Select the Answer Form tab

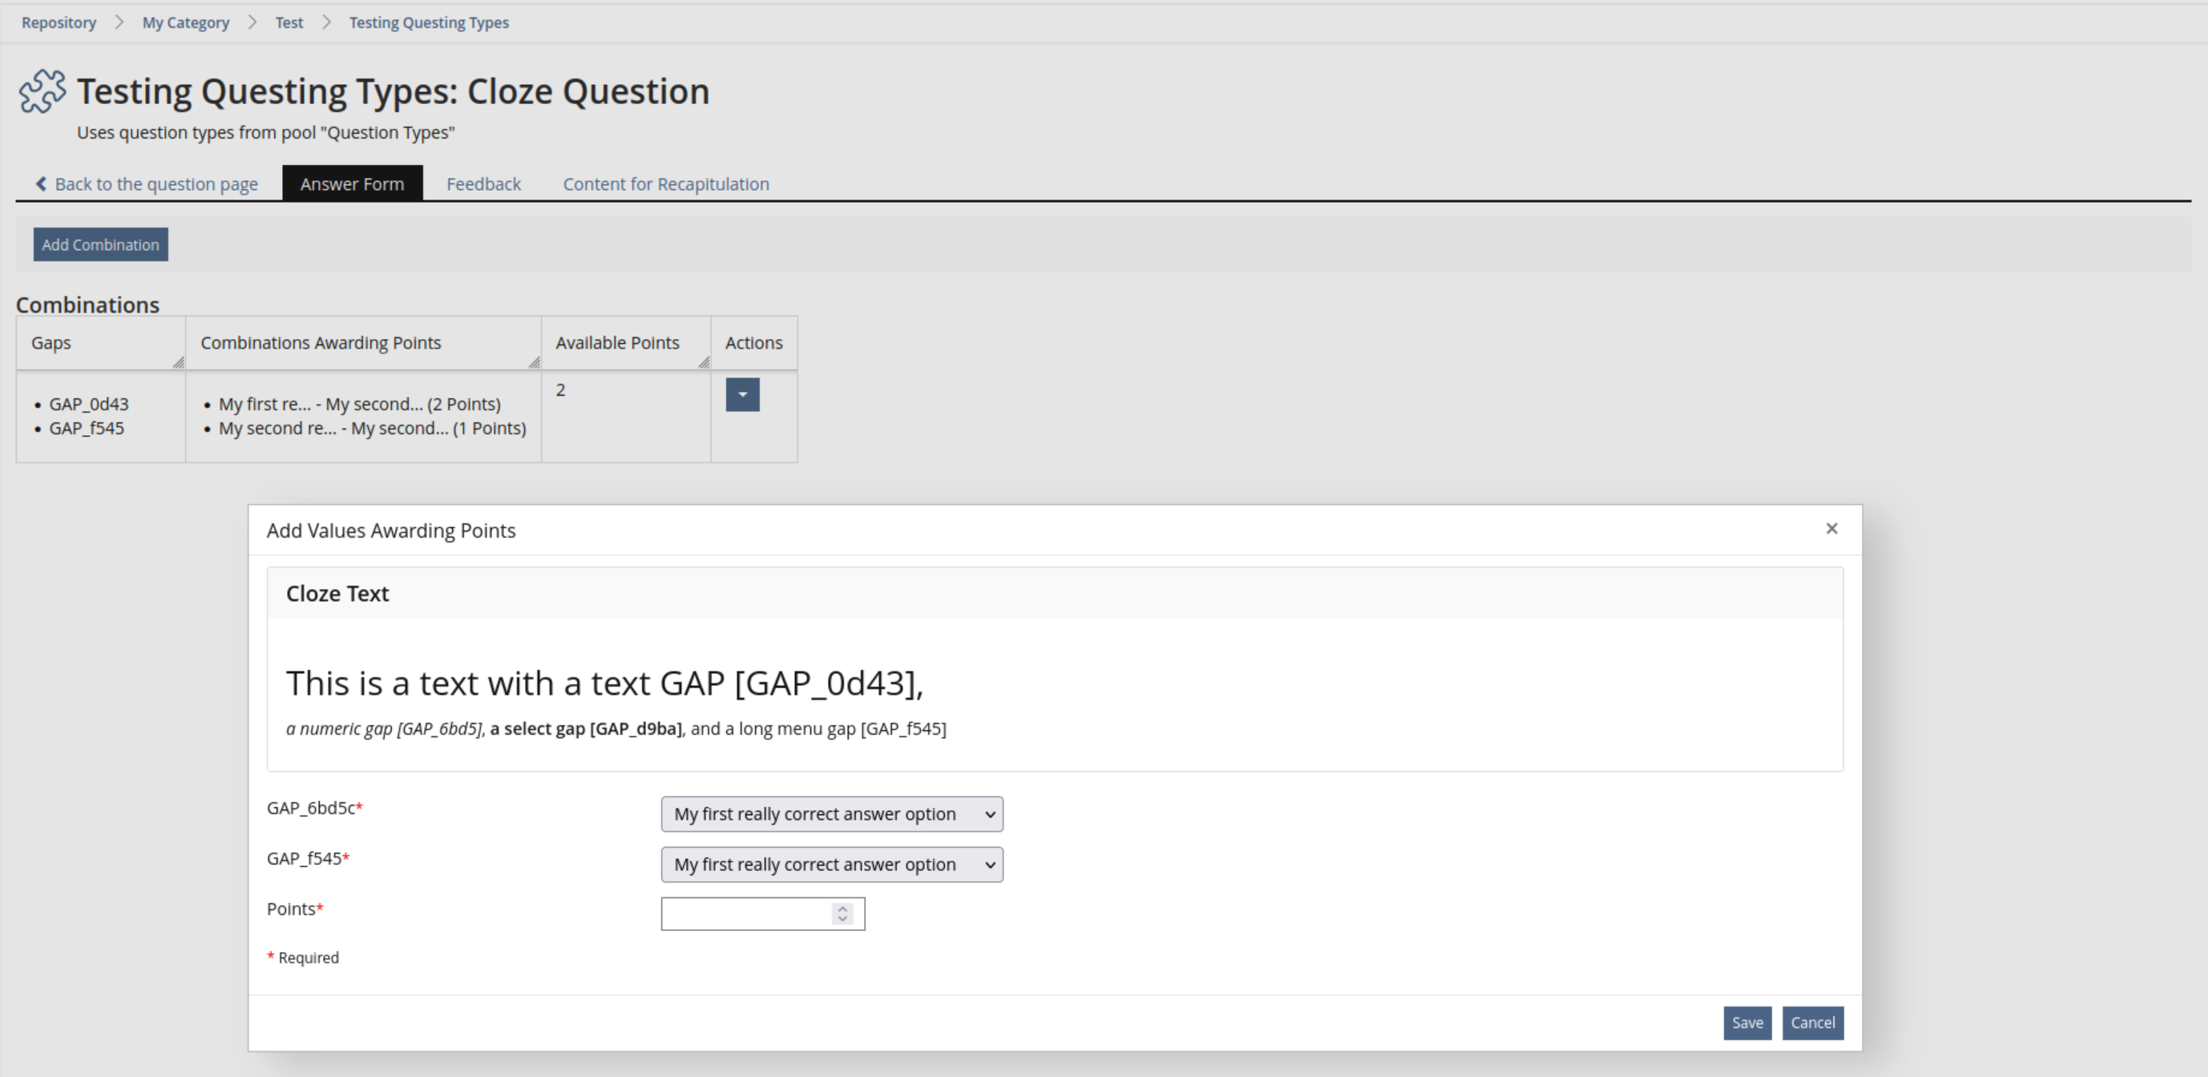click(x=351, y=184)
